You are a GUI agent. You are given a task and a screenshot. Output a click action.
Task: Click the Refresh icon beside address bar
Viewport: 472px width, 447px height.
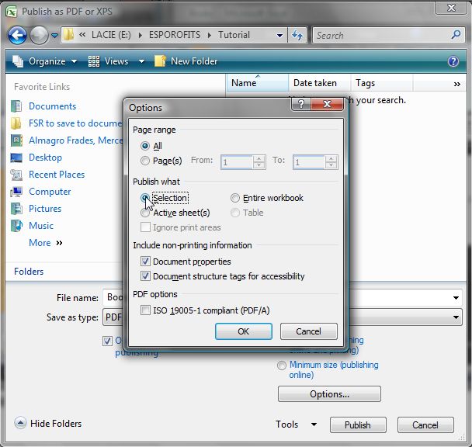tap(297, 36)
